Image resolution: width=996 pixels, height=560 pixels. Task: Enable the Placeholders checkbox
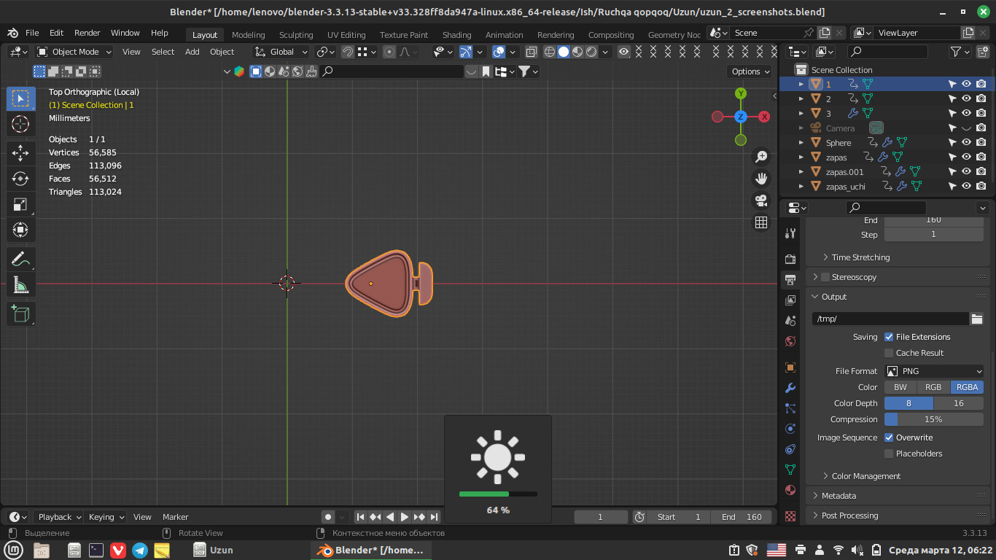[889, 454]
